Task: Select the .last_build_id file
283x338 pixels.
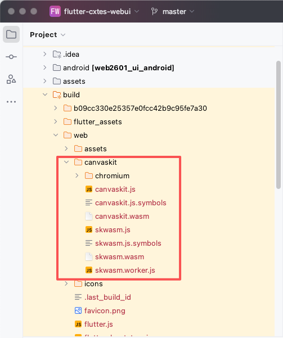Action: (107, 298)
